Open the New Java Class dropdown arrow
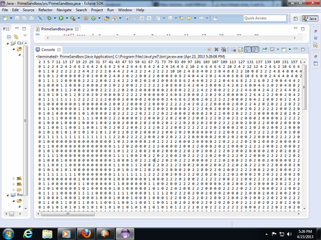Viewport: 321px width, 240px height. tap(100, 18)
